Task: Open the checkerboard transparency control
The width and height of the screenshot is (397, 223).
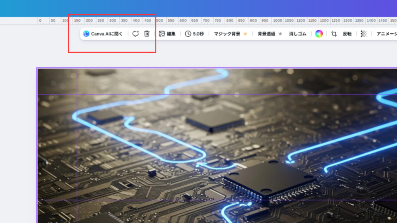Action: (364, 34)
